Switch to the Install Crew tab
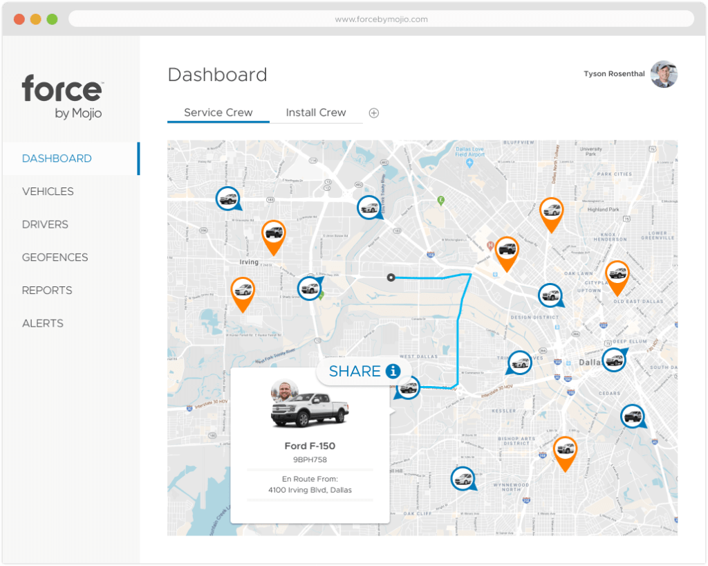Screen dimensions: 708x566 (316, 113)
